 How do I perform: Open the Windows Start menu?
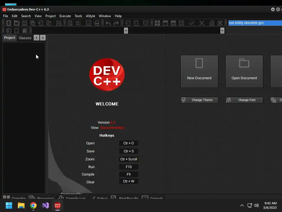coord(9,205)
